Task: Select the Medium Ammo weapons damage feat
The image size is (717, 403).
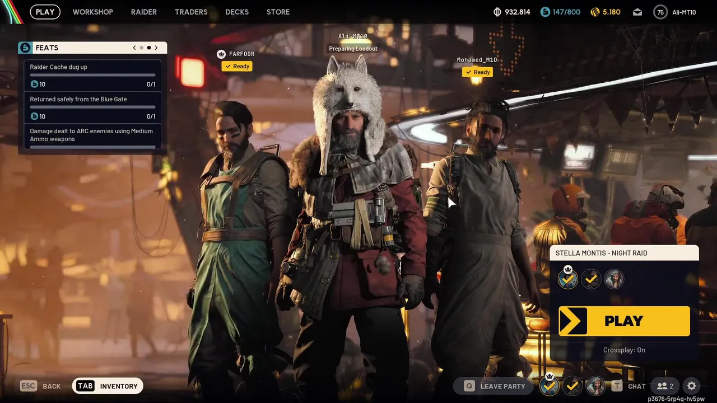Action: (93, 136)
